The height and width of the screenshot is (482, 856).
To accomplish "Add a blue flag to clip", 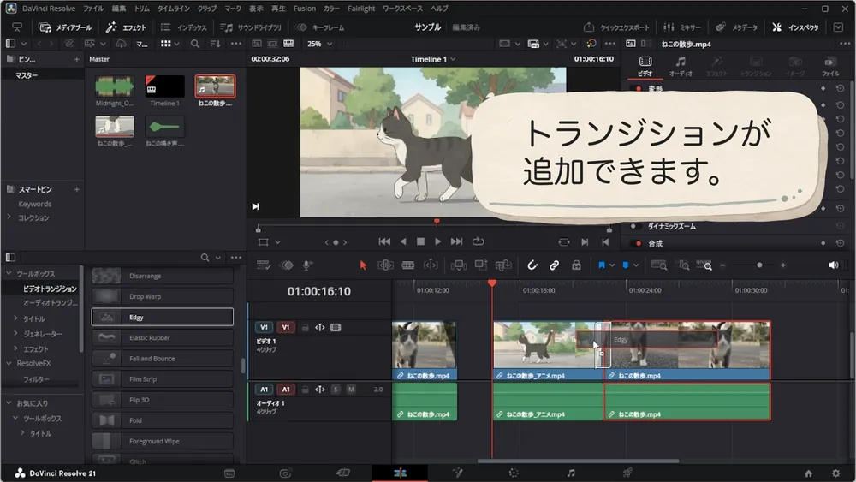I will [602, 265].
